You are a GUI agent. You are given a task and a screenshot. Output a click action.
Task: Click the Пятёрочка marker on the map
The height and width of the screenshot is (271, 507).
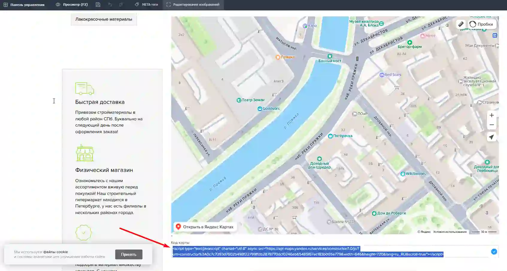pos(340,136)
